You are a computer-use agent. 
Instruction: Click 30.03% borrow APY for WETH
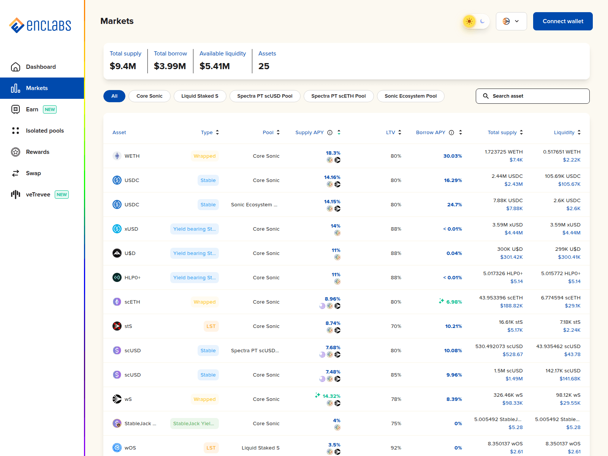tap(453, 156)
